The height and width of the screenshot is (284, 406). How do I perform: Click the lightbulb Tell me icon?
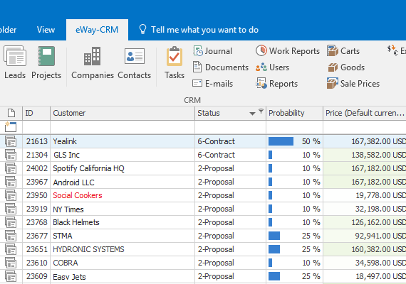point(142,29)
